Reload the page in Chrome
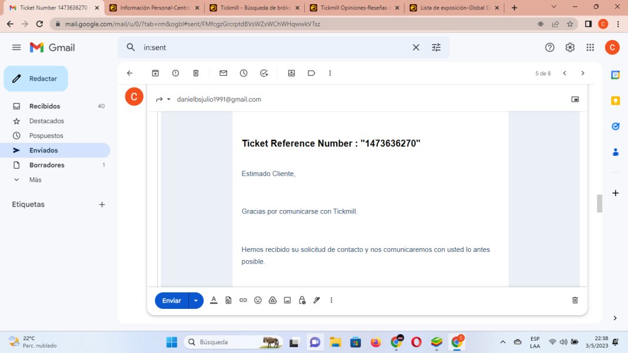 [x=39, y=24]
